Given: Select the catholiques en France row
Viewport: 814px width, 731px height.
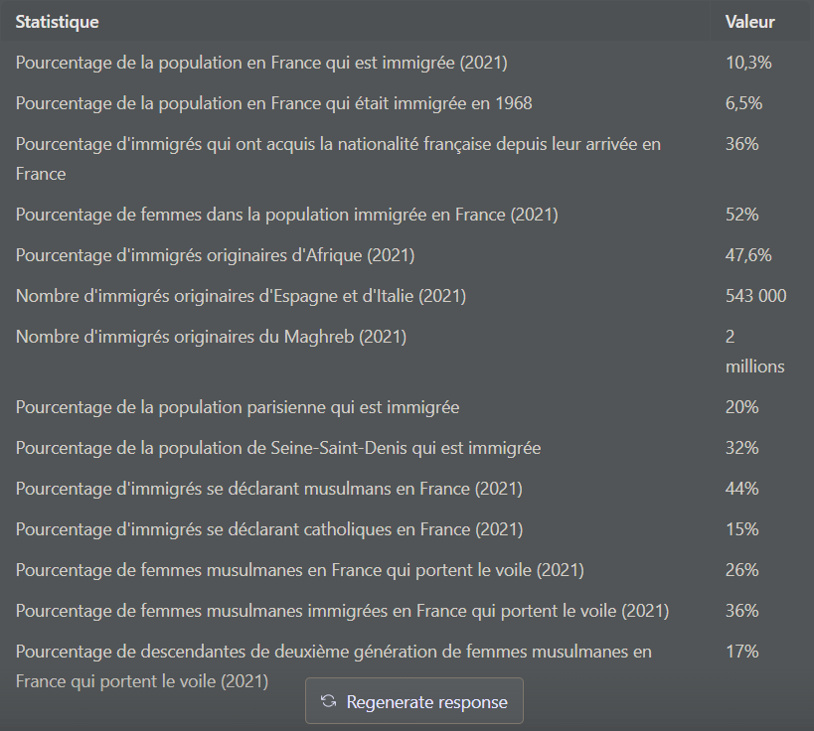Looking at the screenshot, I should pos(269,529).
